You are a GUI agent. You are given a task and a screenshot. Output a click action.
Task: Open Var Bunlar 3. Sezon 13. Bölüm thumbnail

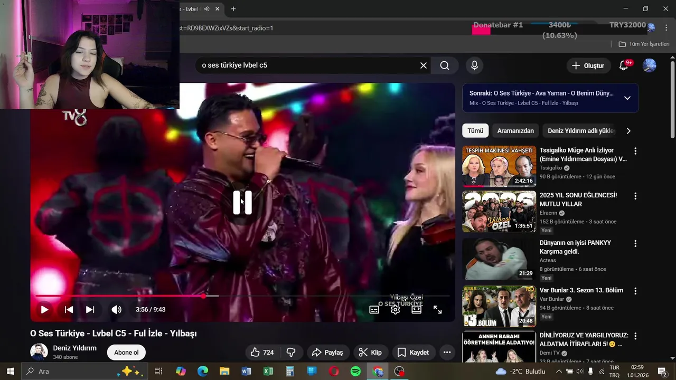click(x=499, y=307)
